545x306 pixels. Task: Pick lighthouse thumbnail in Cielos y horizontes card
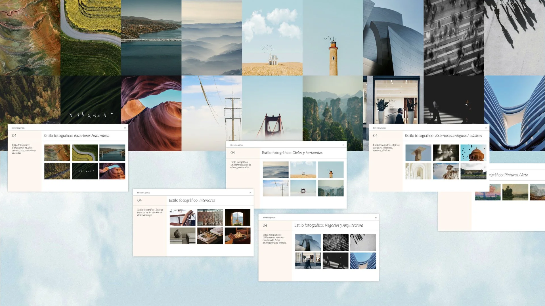coord(331,170)
